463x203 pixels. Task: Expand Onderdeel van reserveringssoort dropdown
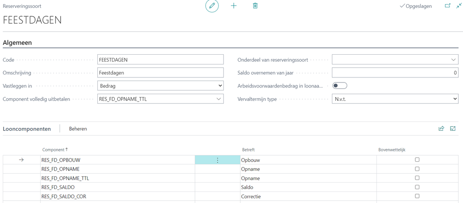pyautogui.click(x=453, y=60)
